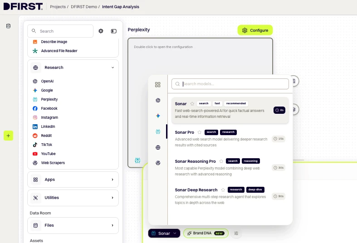Screen dimensions: 357x243
Task: Toggle the sidebar collapse panel icon
Action: [x=113, y=31]
